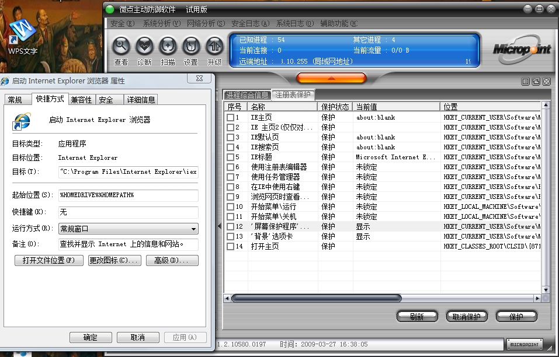Screen dimensions: 559x357
Task: Click the 保护 button at bottom right
Action: [x=516, y=316]
